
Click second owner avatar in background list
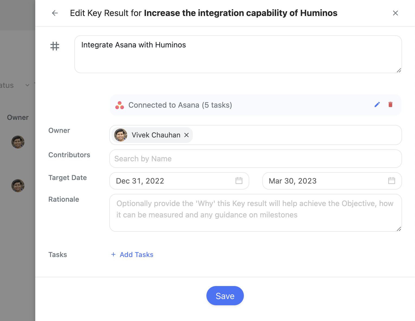[18, 186]
